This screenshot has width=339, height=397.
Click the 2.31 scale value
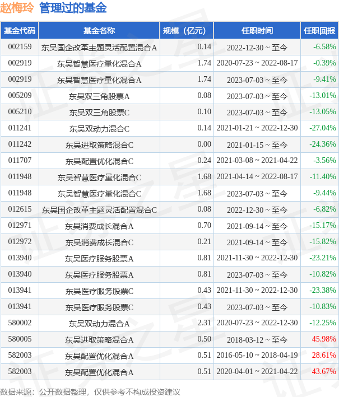click(204, 323)
